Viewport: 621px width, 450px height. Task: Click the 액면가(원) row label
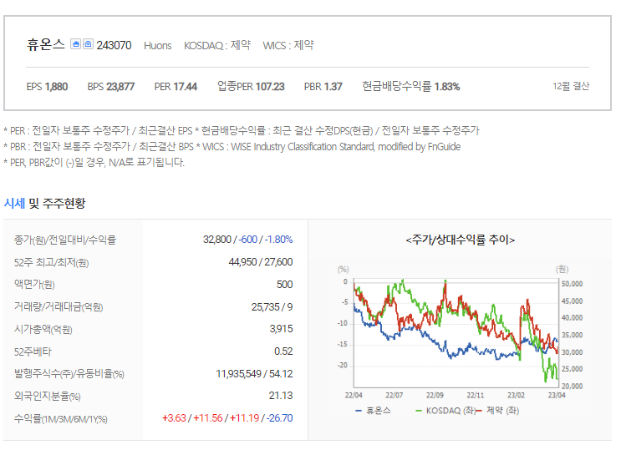point(34,285)
